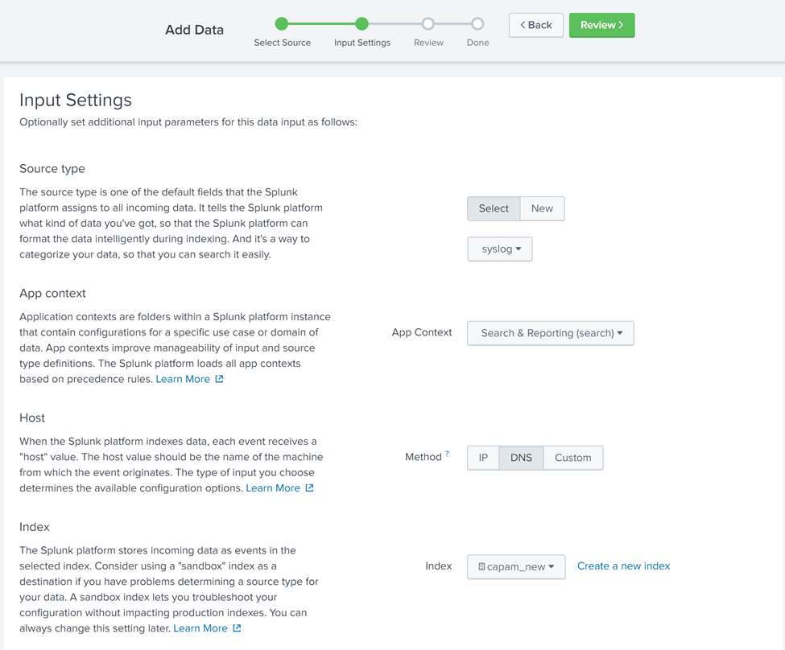785x650 pixels.
Task: Choose Select source type mode
Action: point(494,208)
